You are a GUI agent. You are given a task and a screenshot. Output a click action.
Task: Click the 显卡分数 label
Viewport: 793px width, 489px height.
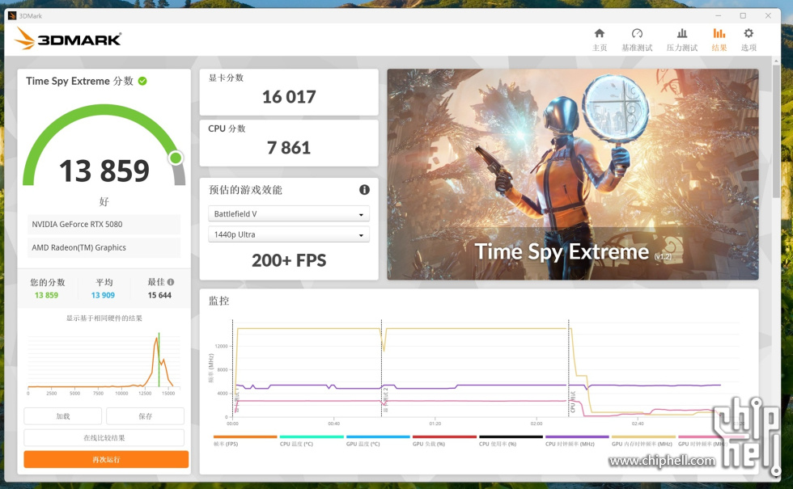point(226,78)
